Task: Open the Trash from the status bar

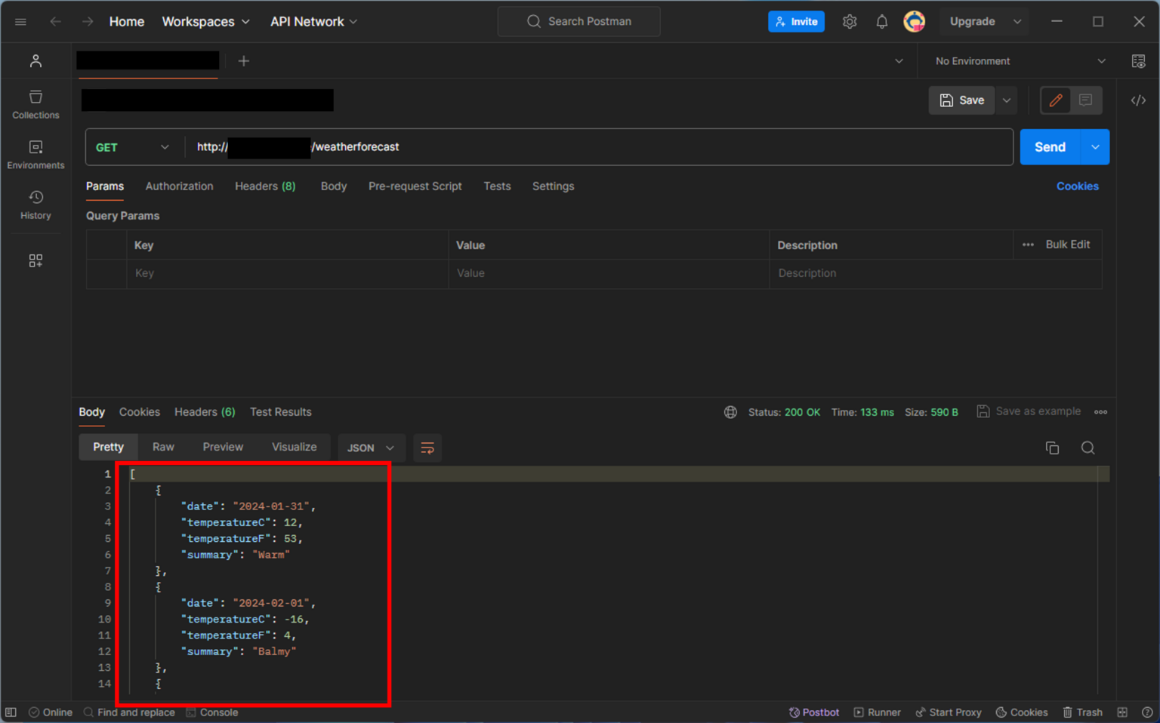Action: (1083, 712)
